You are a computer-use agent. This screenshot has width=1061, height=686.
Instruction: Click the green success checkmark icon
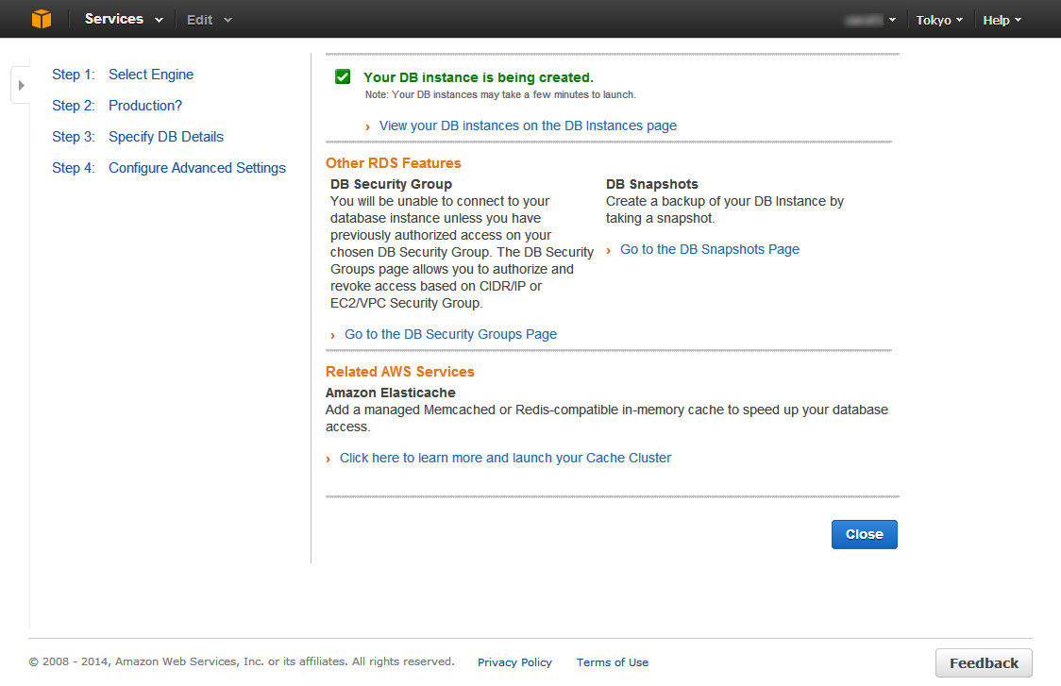(343, 76)
